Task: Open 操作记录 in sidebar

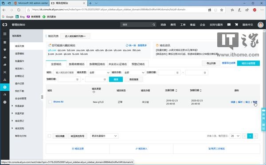Action: 20,84
